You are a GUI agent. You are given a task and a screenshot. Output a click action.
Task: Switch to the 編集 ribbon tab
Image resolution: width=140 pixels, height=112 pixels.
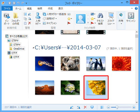29,9
